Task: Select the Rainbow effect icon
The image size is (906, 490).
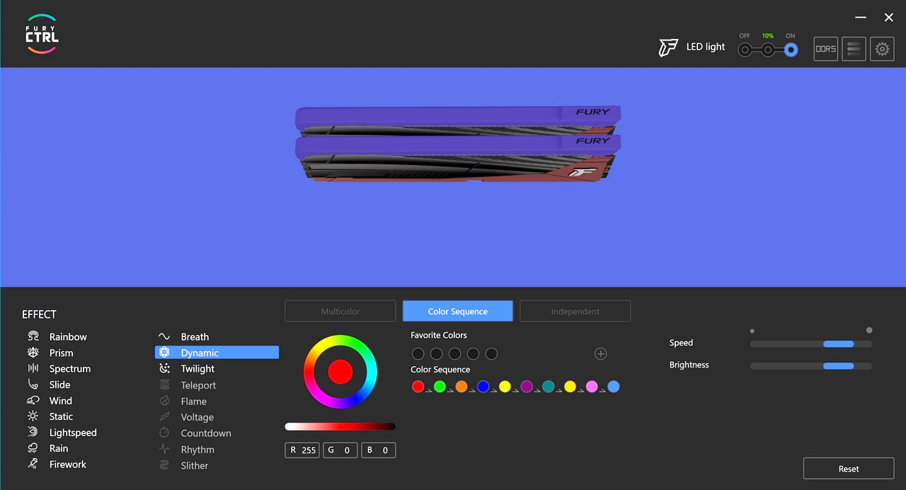Action: pos(33,336)
